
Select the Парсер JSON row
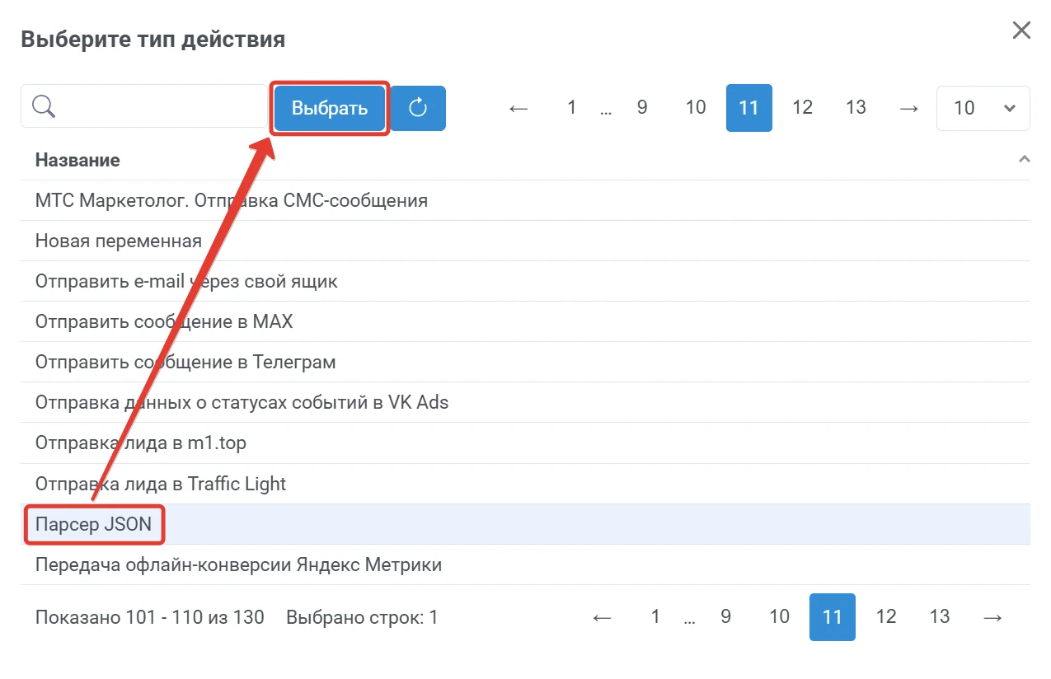[525, 524]
